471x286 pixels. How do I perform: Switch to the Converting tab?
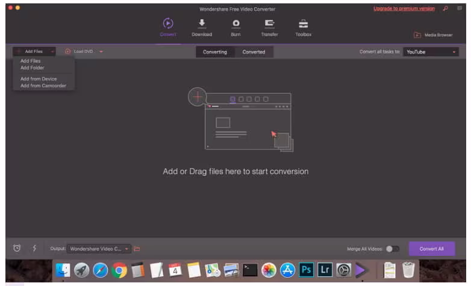pyautogui.click(x=215, y=52)
